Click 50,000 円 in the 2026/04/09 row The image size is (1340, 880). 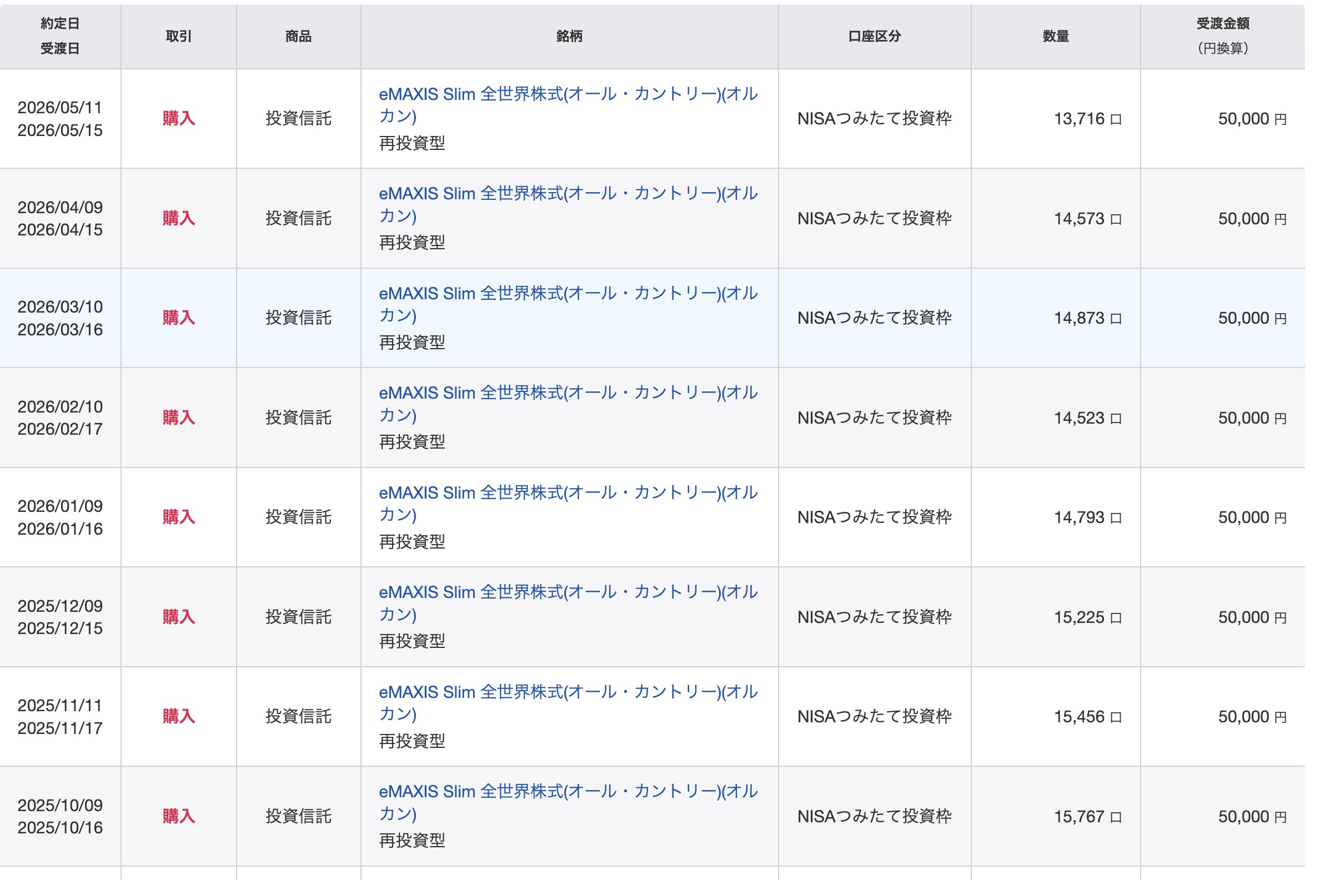point(1252,218)
